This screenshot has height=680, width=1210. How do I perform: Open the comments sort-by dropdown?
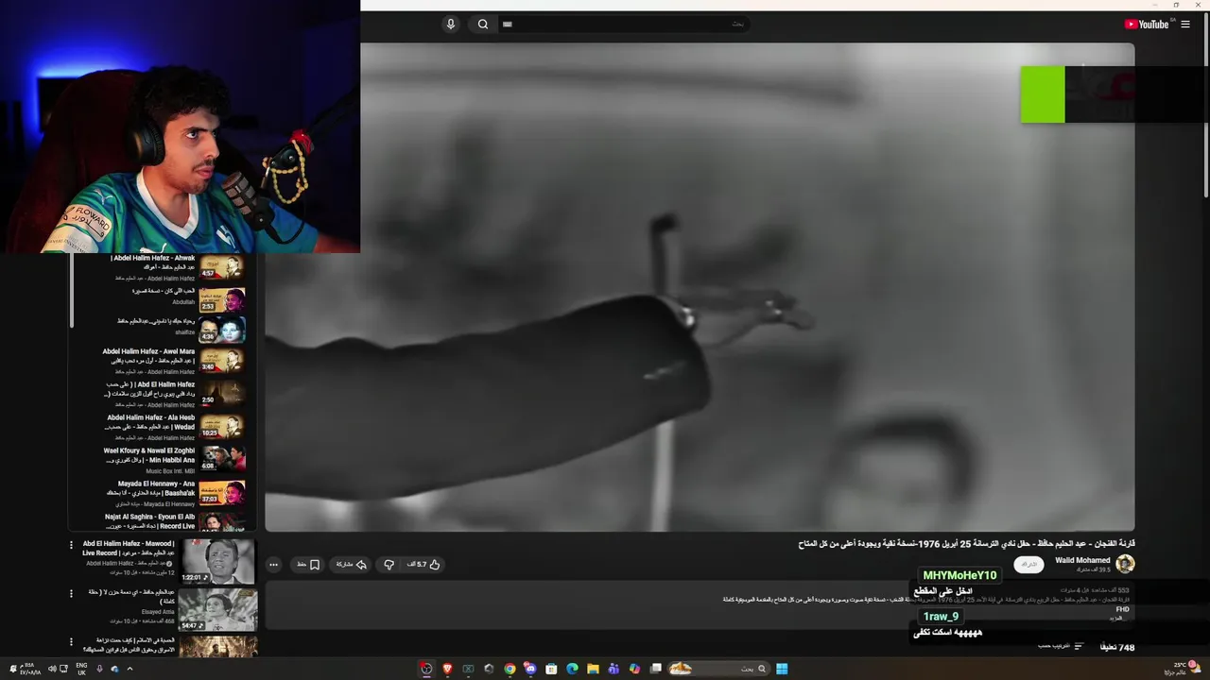pos(1061,647)
